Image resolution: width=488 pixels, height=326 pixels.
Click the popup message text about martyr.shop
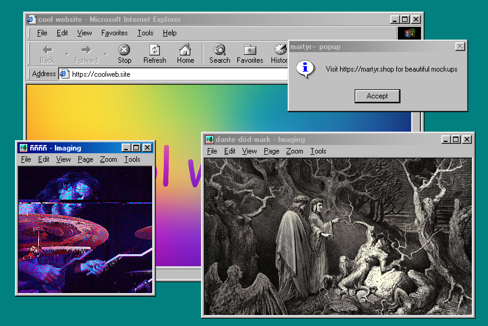click(x=391, y=69)
